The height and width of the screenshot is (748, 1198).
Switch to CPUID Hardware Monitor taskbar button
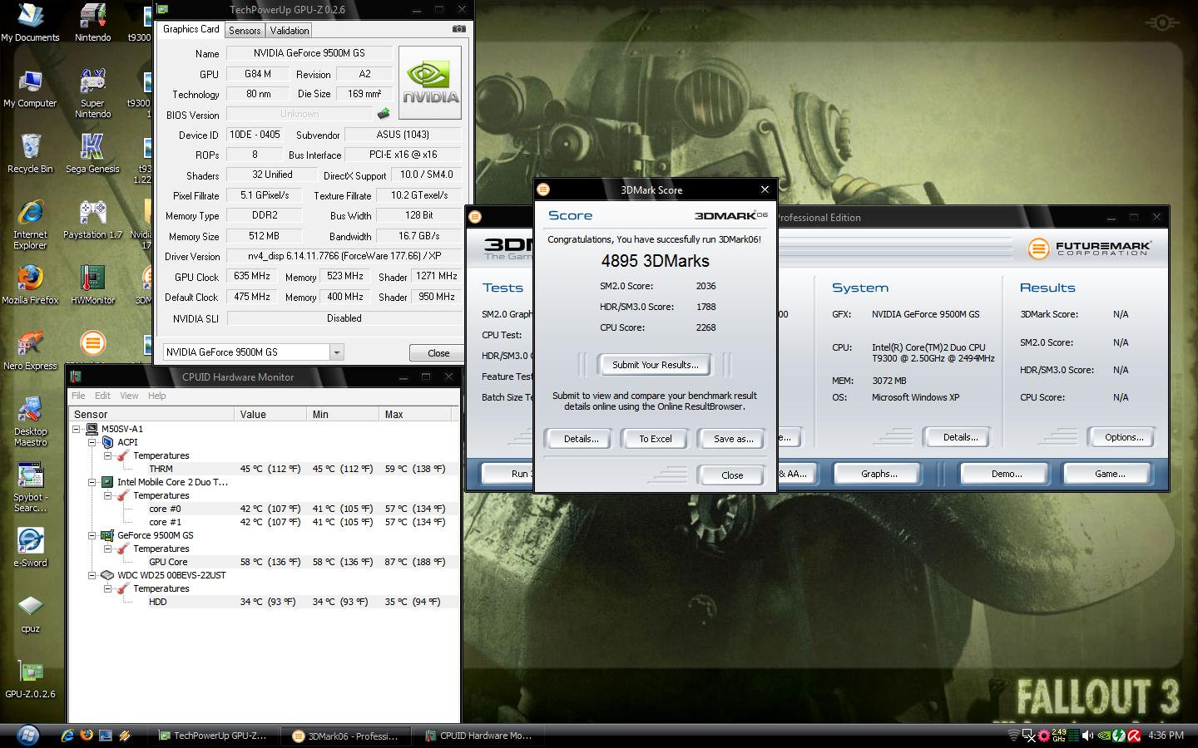pos(479,736)
